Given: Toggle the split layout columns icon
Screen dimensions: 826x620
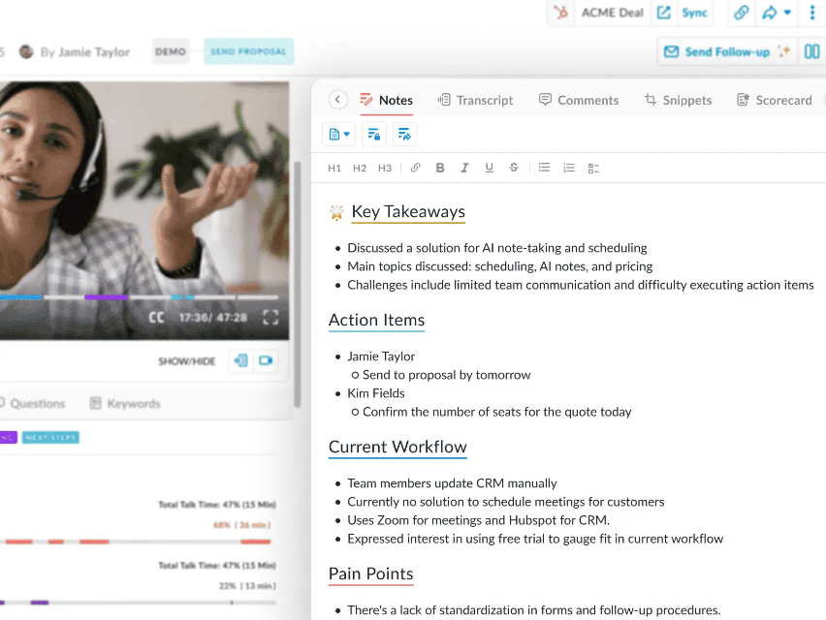Looking at the screenshot, I should coord(811,51).
